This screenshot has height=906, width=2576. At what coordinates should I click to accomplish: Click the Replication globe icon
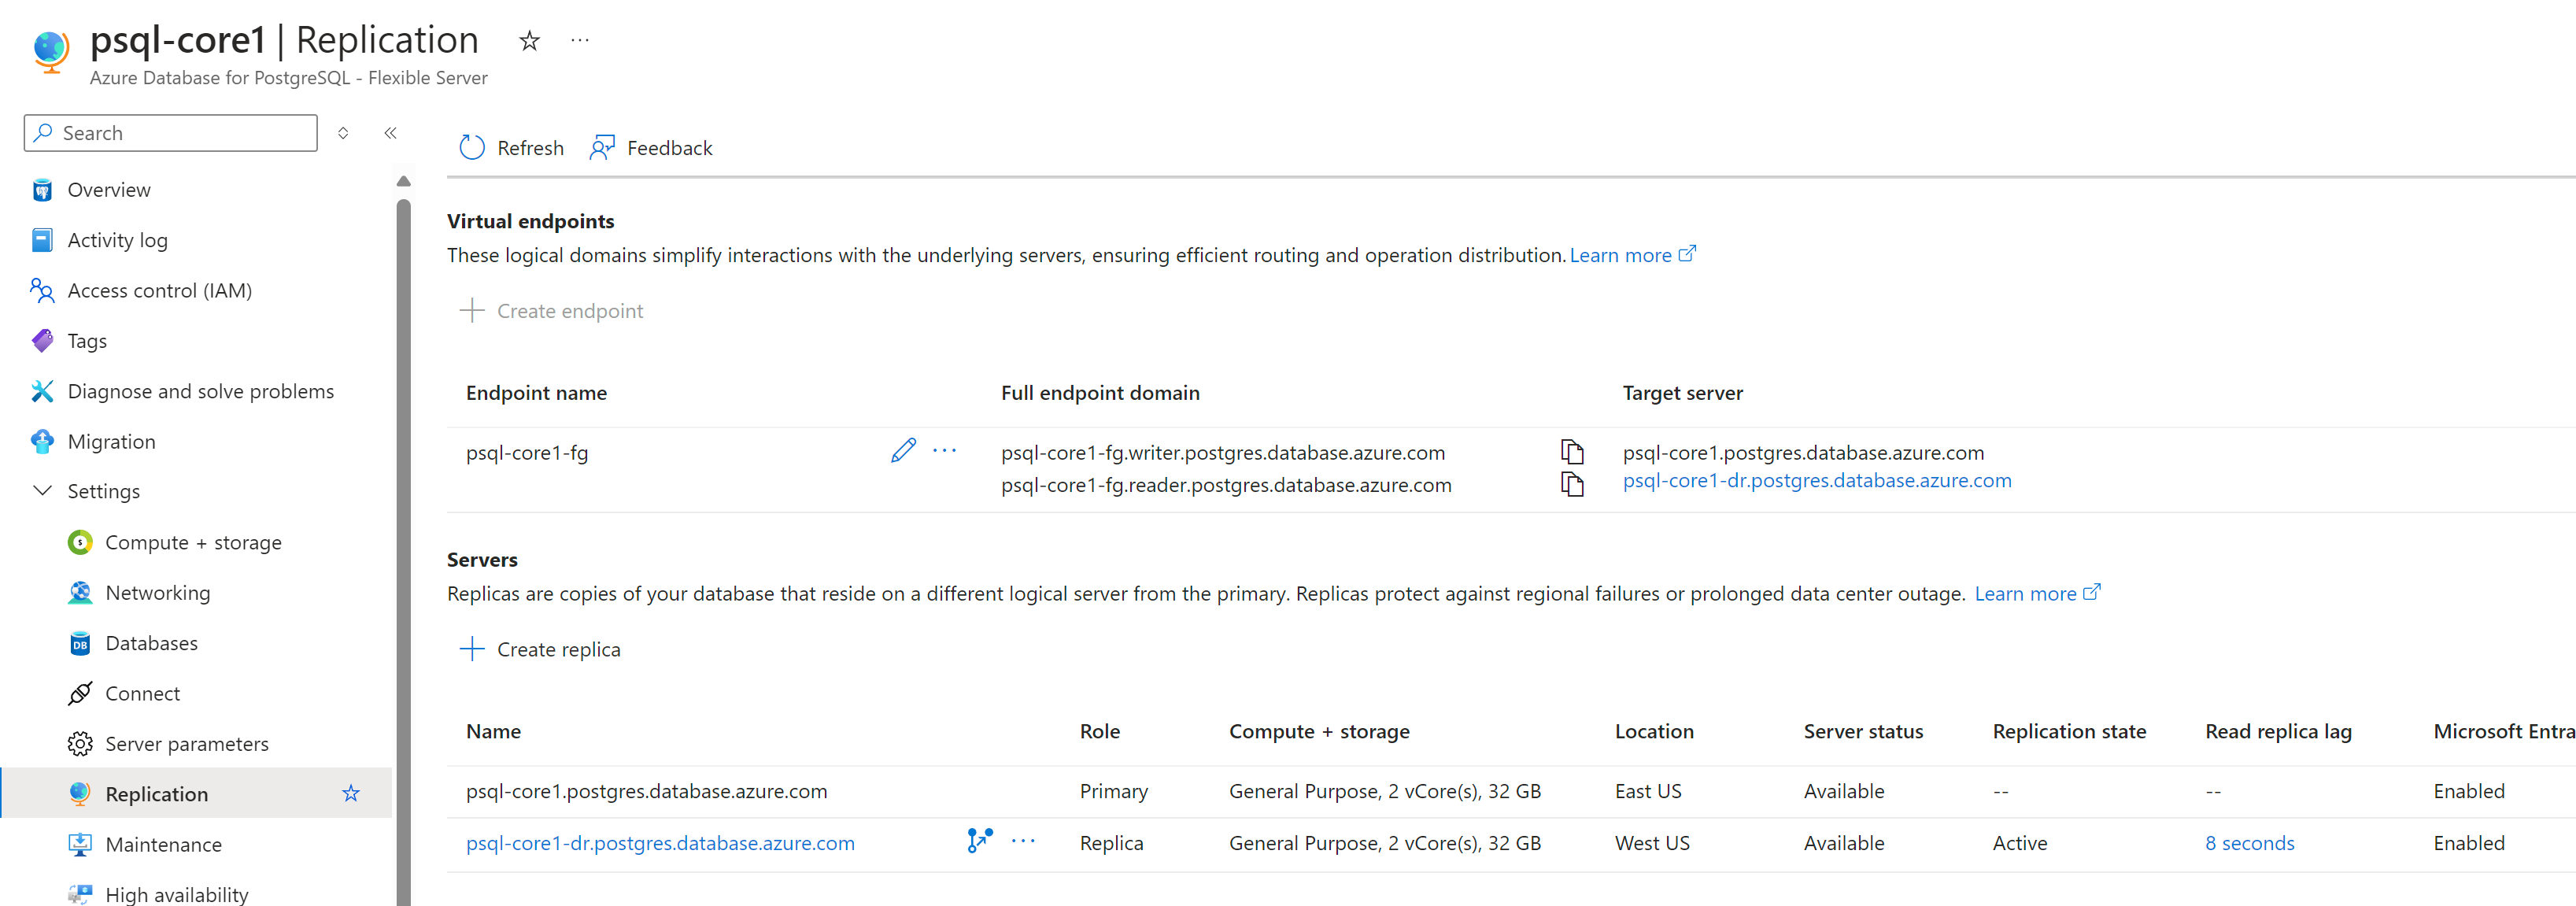(80, 794)
